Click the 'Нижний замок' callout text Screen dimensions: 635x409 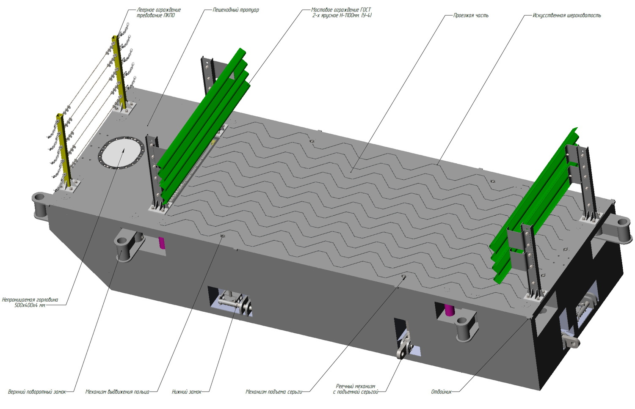click(187, 392)
